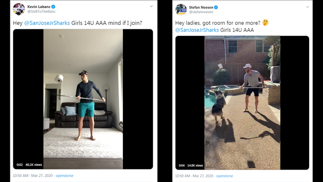This screenshot has width=323, height=182.
Task: Click opendorse source link under Noesen's tweet
Action: point(225,176)
